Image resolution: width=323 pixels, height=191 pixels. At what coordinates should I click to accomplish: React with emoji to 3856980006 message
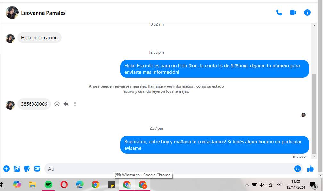pyautogui.click(x=57, y=104)
